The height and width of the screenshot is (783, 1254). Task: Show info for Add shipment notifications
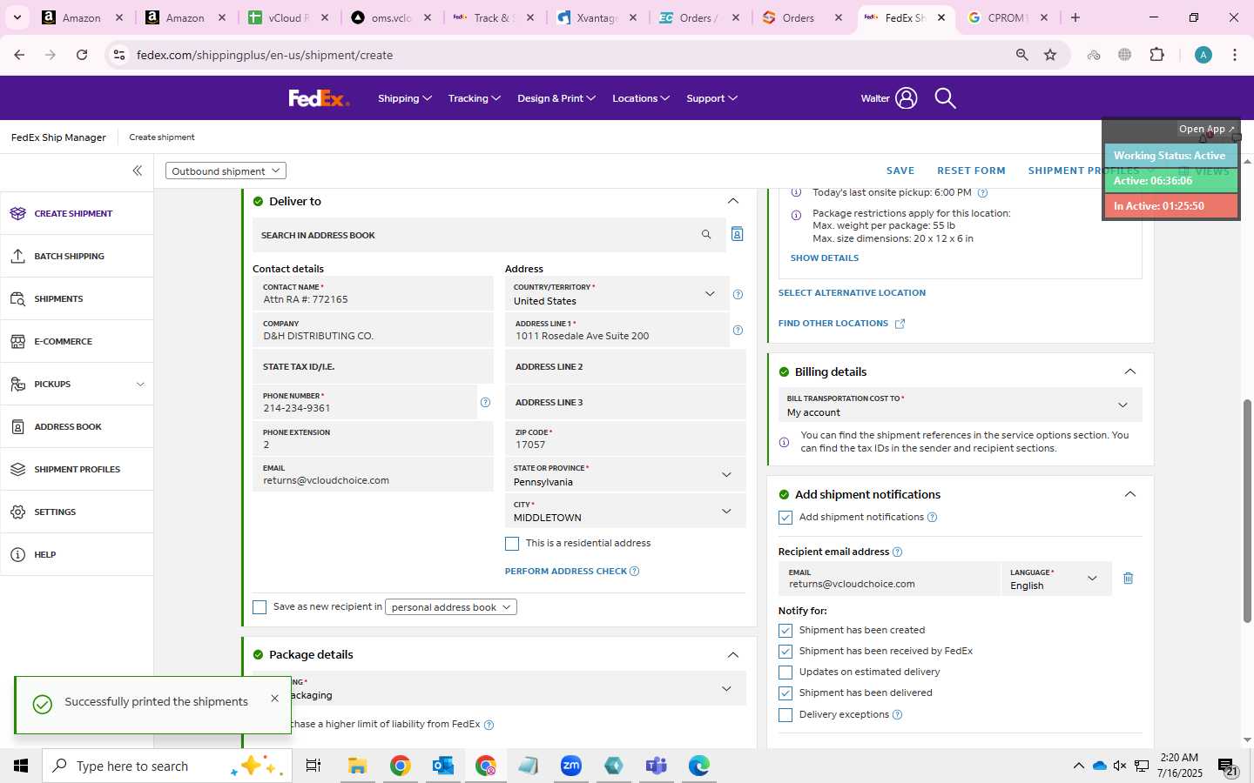[932, 518]
